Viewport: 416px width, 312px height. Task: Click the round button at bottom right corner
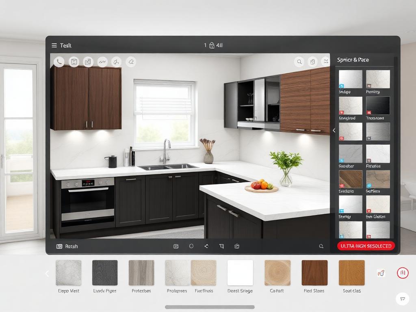click(402, 299)
